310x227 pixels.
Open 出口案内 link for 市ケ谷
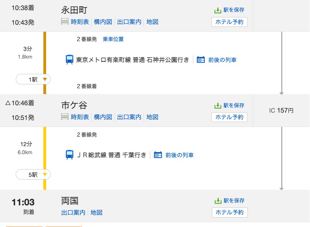[129, 117]
